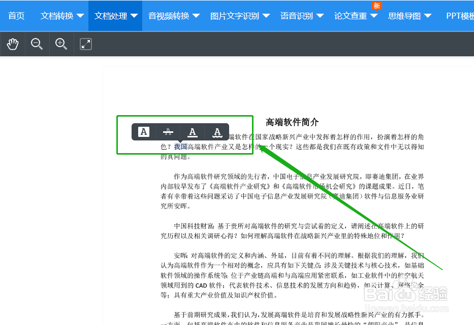Expand the 论文查重 dropdown arrow

374,16
